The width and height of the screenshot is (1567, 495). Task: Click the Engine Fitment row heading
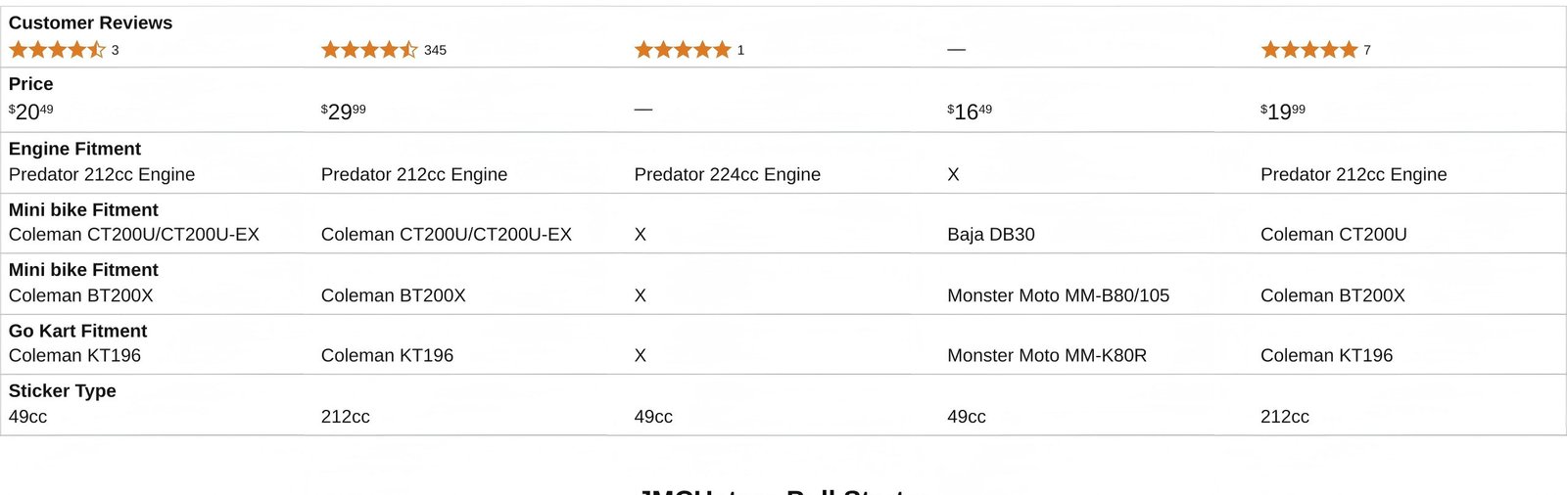74,149
